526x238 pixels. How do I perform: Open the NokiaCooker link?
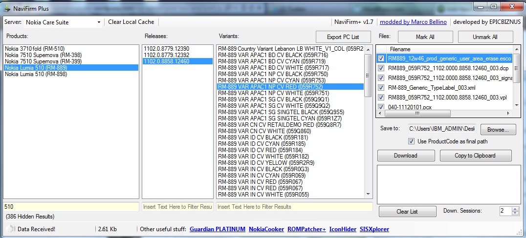(x=266, y=229)
